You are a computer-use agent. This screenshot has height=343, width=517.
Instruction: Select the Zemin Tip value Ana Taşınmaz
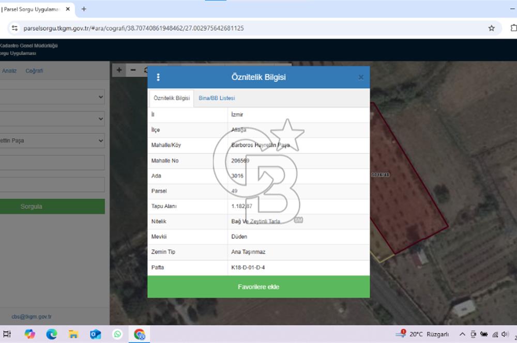pyautogui.click(x=248, y=252)
